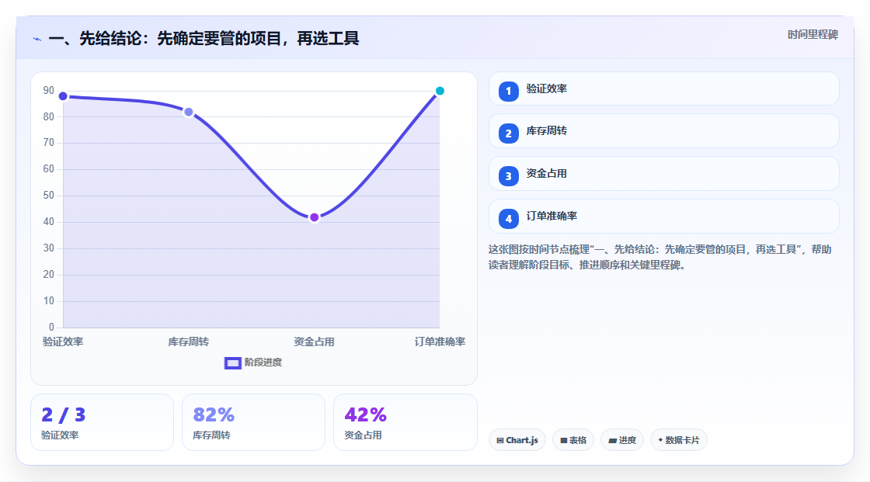Open the 库存周转 list item text
This screenshot has height=482, width=870.
[x=547, y=131]
